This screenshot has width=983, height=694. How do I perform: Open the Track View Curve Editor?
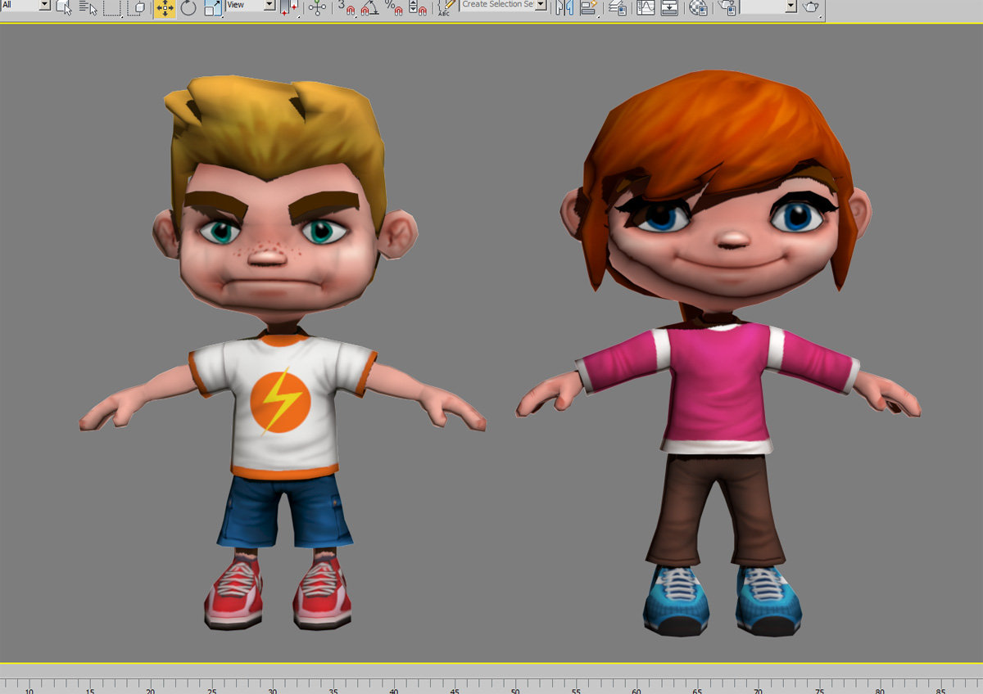click(x=644, y=8)
